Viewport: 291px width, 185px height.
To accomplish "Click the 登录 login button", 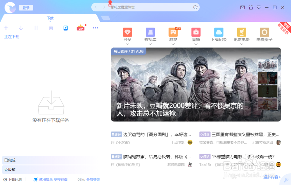I will point(26,8).
